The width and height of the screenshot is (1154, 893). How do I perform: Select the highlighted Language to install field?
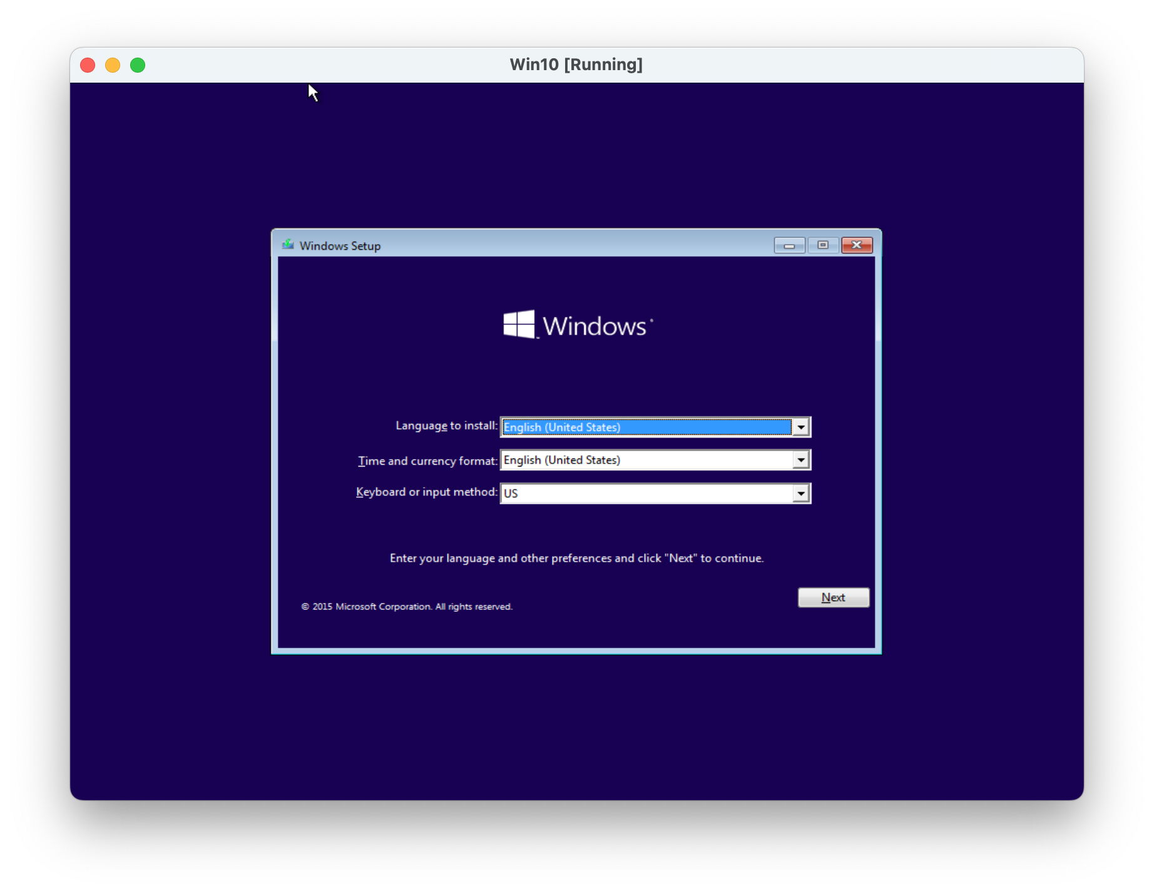(646, 428)
